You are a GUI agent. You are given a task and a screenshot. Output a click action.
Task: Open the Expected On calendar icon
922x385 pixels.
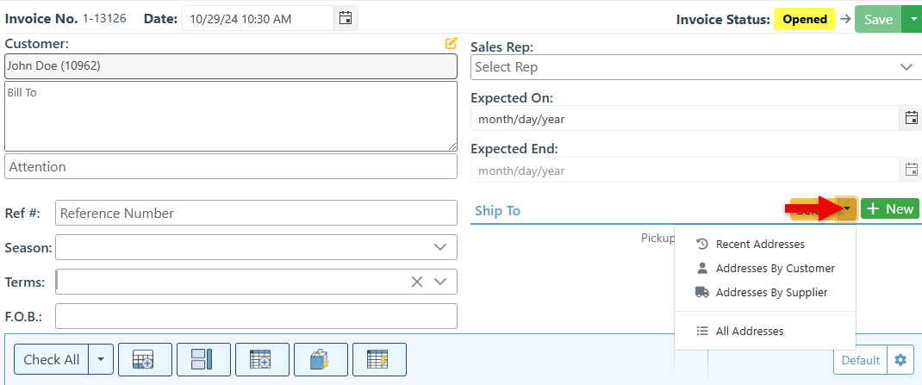[911, 118]
